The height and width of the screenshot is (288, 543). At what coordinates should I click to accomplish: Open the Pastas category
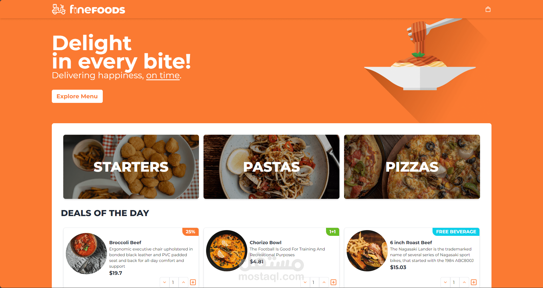coord(271,167)
